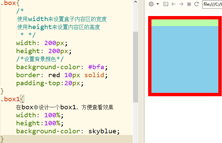
Task: Click the .box selector text
Action: (8, 3)
